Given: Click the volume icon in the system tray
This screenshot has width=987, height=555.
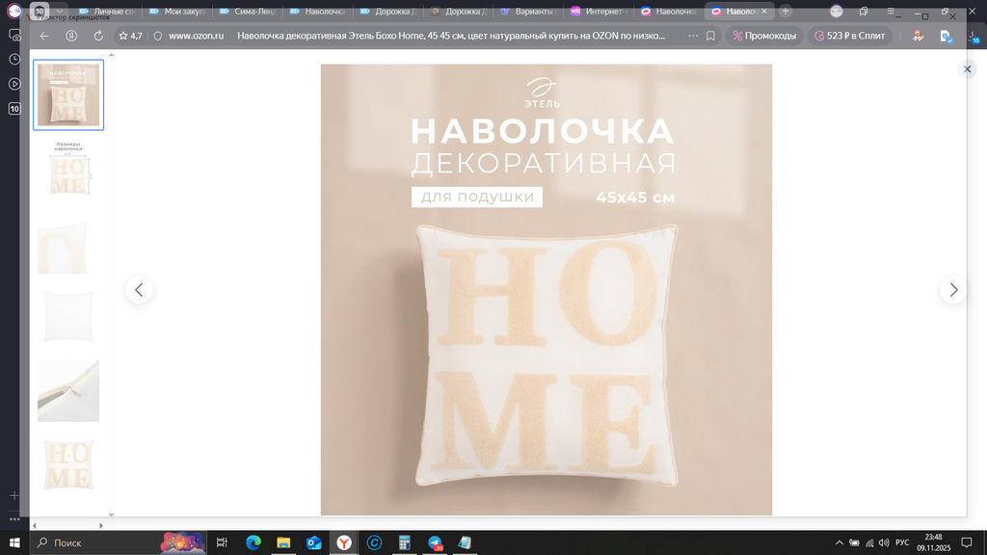Looking at the screenshot, I should (883, 542).
